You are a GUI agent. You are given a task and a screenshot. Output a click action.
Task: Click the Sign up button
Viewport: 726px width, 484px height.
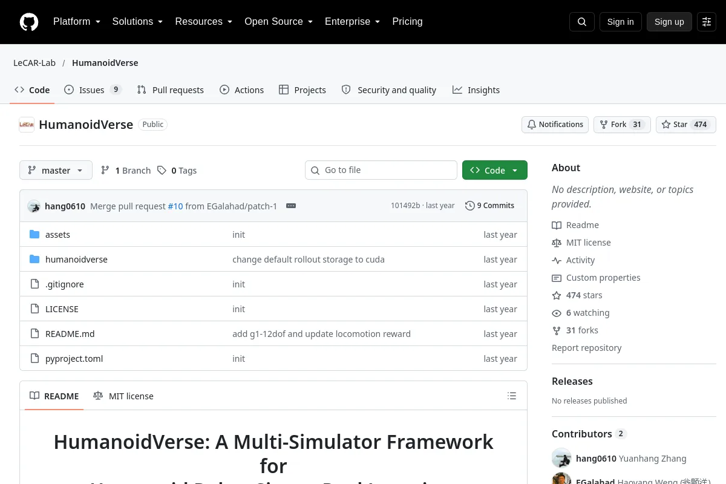pos(669,22)
